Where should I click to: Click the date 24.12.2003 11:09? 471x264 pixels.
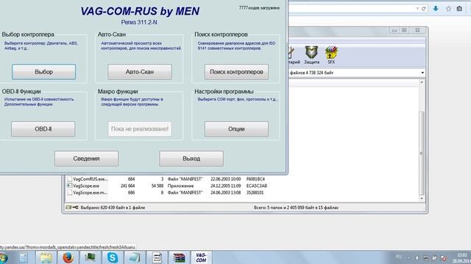[x=226, y=186]
